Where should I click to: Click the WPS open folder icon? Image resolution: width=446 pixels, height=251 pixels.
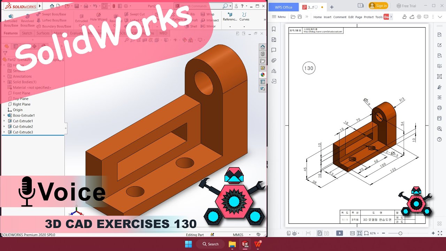click(293, 17)
